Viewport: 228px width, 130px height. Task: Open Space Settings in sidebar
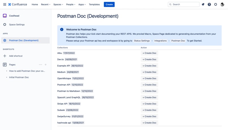(17, 25)
